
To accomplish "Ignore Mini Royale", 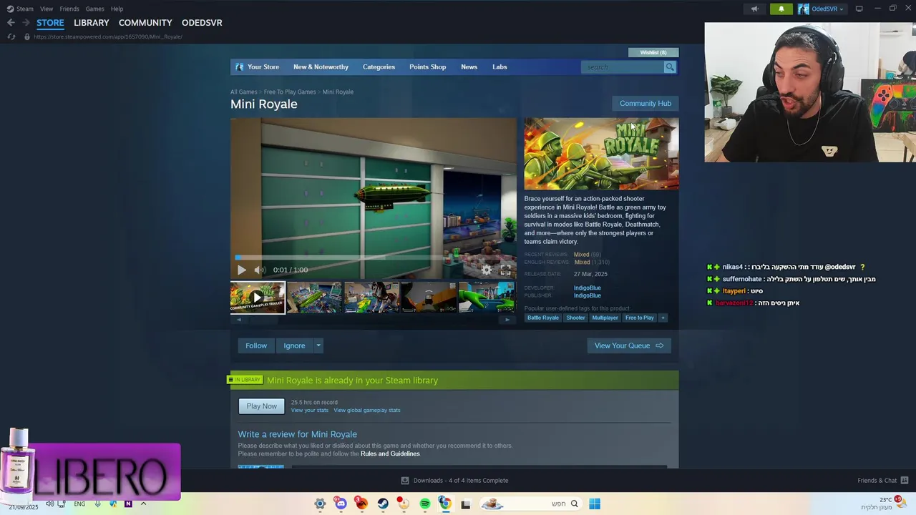I will (x=294, y=345).
